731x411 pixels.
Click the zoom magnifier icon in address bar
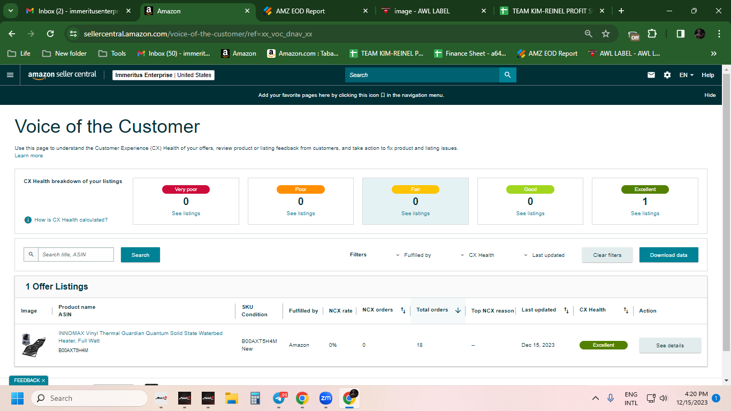589,34
